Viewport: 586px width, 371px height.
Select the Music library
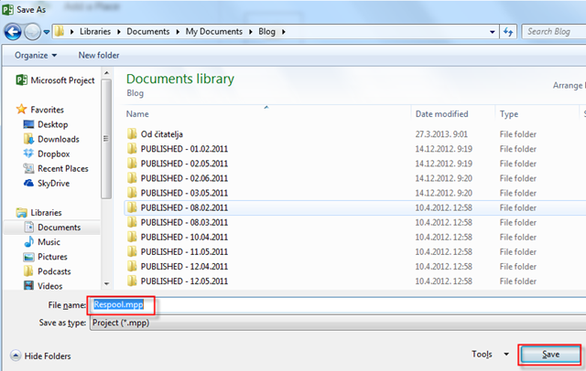(49, 242)
